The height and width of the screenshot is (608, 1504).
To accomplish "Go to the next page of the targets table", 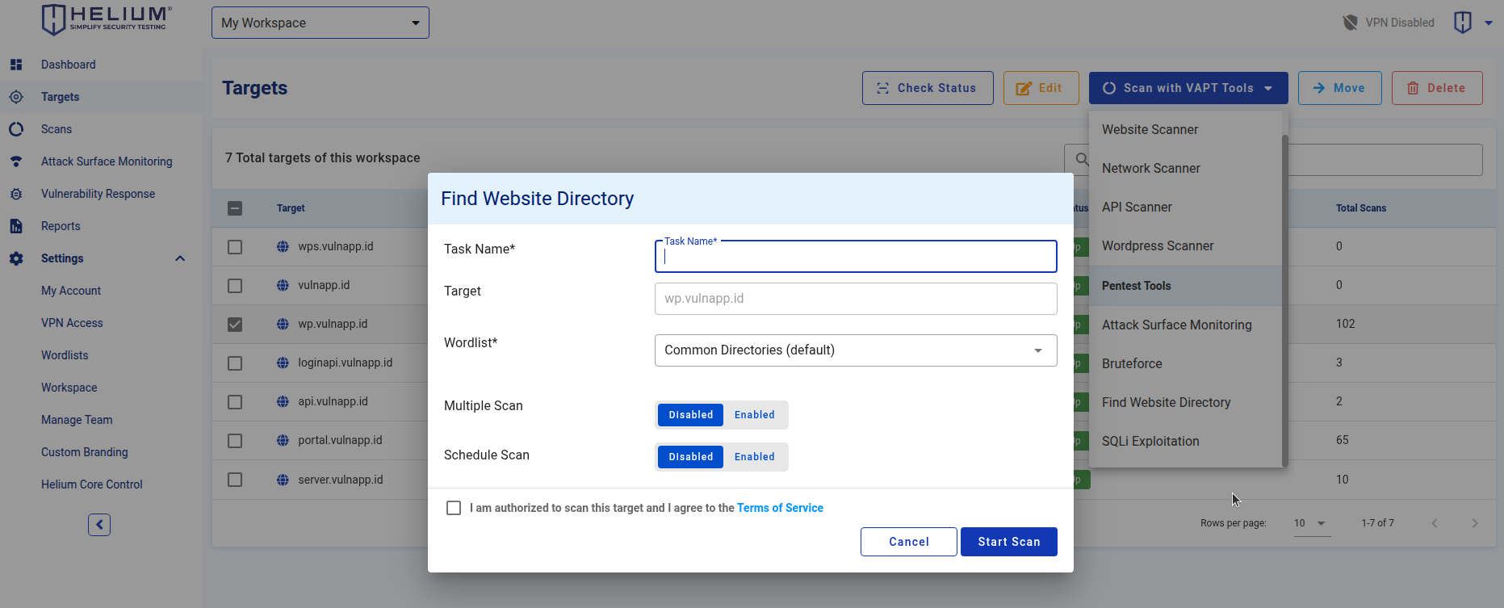I will pos(1475,523).
